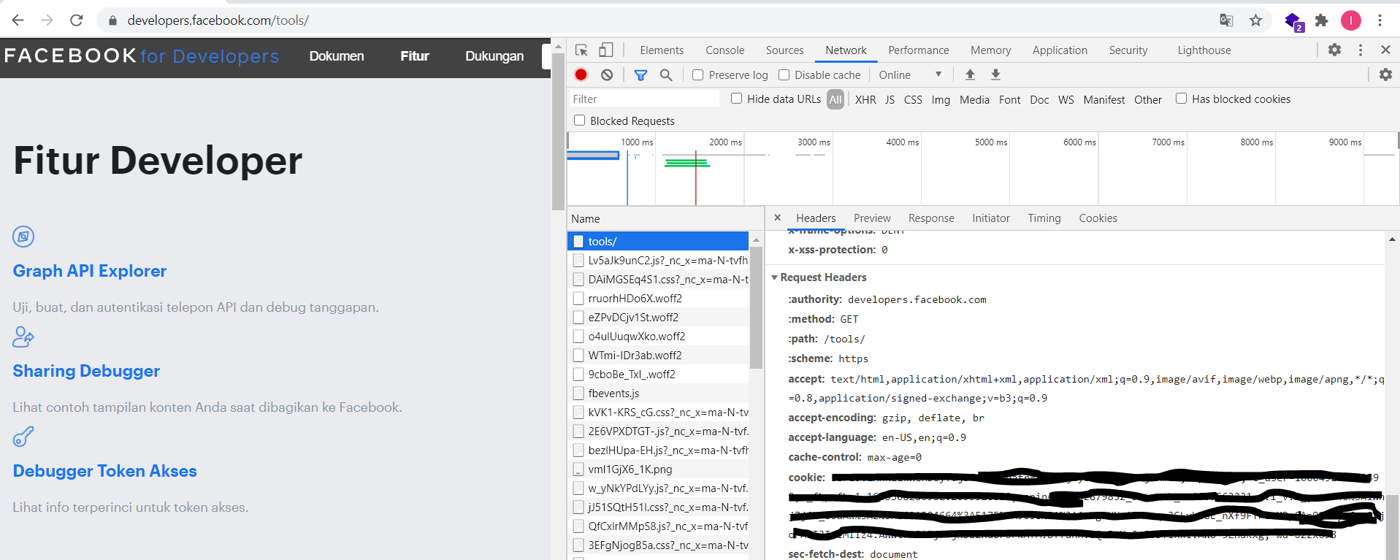Open the Timing tab of the request
This screenshot has width=1400, height=560.
click(x=1044, y=218)
